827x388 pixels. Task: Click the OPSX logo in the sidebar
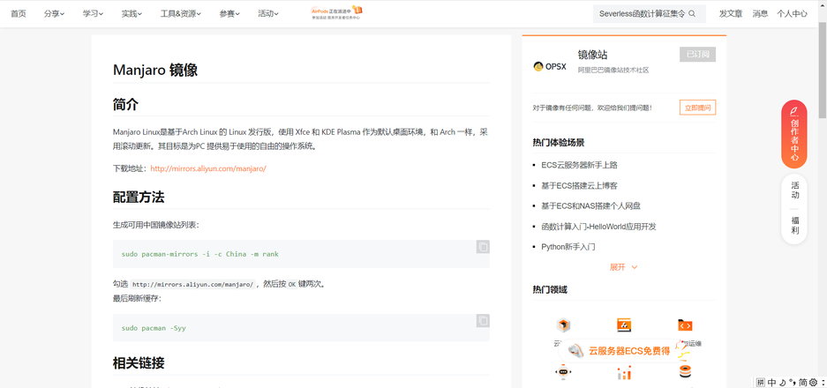point(550,66)
